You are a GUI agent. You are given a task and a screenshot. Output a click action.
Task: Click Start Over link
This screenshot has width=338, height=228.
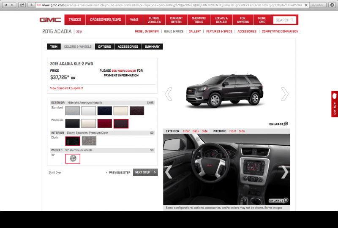click(55, 172)
